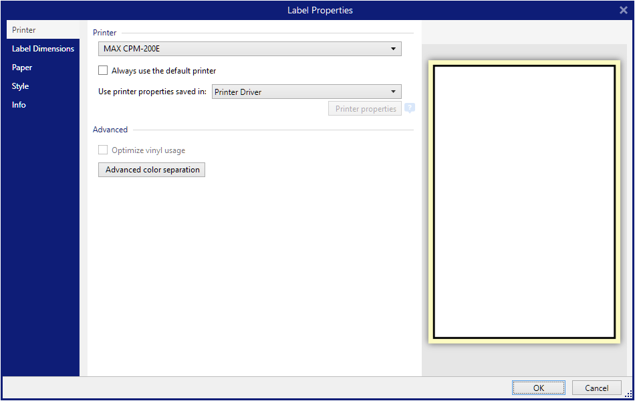The height and width of the screenshot is (401, 635).
Task: Toggle the Optimize vinyl usage checkbox
Action: pos(103,150)
